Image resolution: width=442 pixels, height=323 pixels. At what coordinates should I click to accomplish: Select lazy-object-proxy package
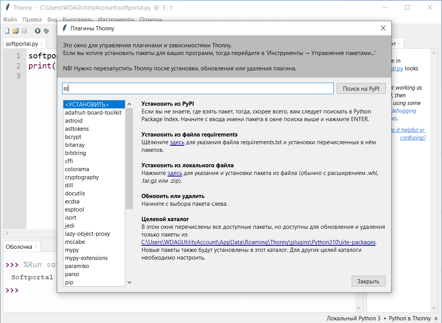coord(94,234)
